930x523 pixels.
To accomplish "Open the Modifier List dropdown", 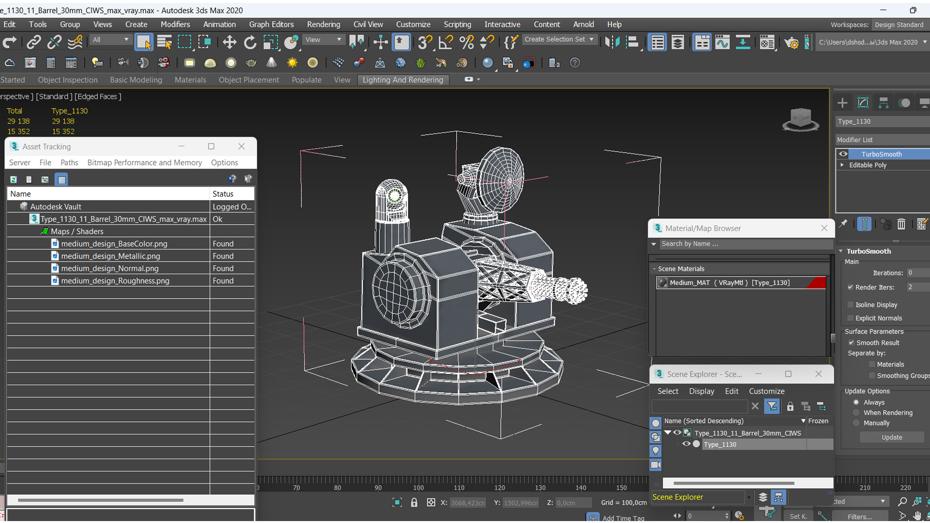I will coord(883,140).
